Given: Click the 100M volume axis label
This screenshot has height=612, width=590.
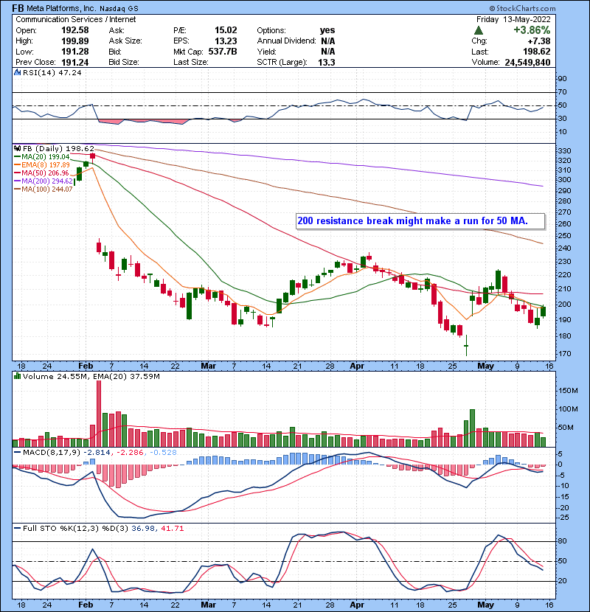Looking at the screenshot, I should coord(568,409).
